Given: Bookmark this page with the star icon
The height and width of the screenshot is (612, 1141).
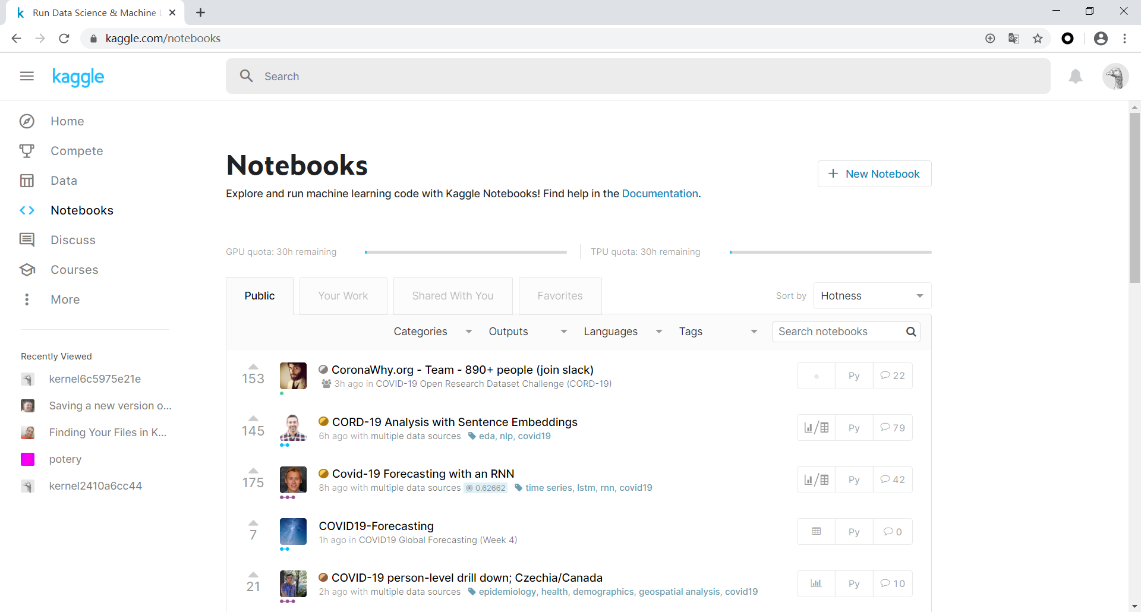Looking at the screenshot, I should (1038, 39).
